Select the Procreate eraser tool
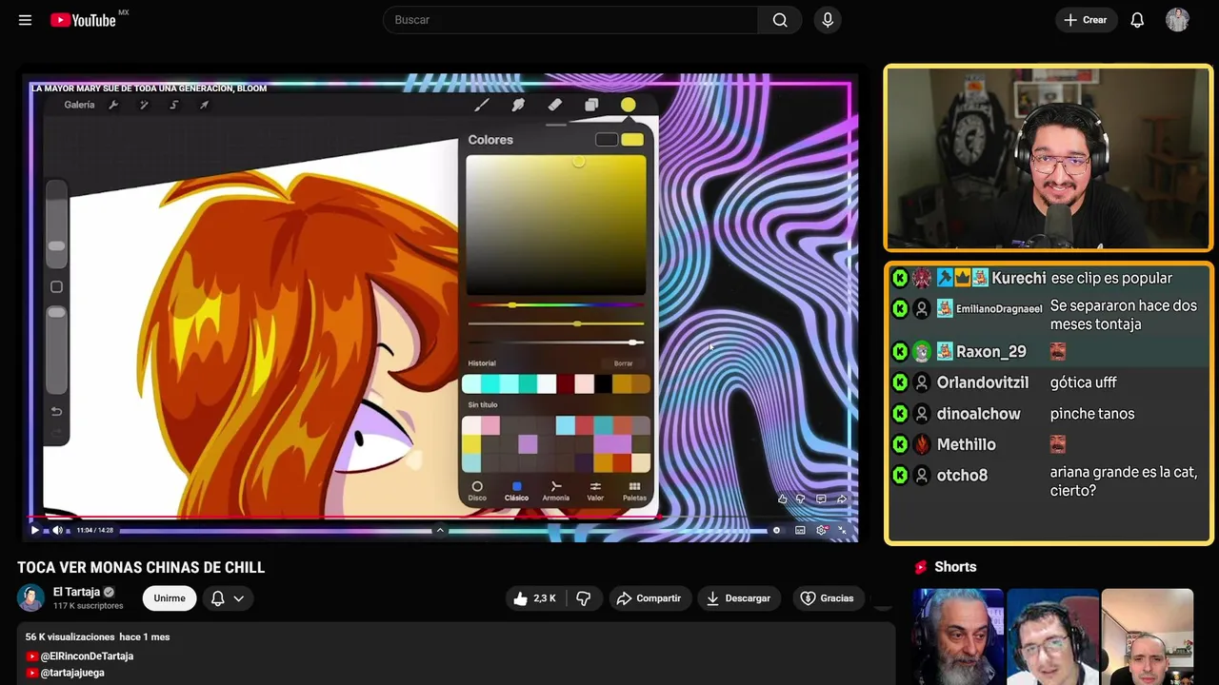Image resolution: width=1219 pixels, height=685 pixels. 554,105
